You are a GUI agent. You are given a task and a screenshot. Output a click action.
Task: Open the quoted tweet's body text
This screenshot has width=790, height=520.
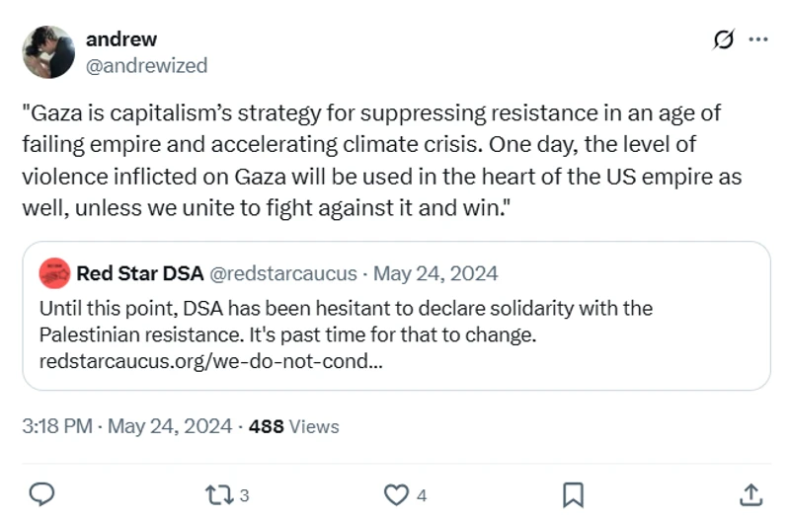pyautogui.click(x=346, y=322)
